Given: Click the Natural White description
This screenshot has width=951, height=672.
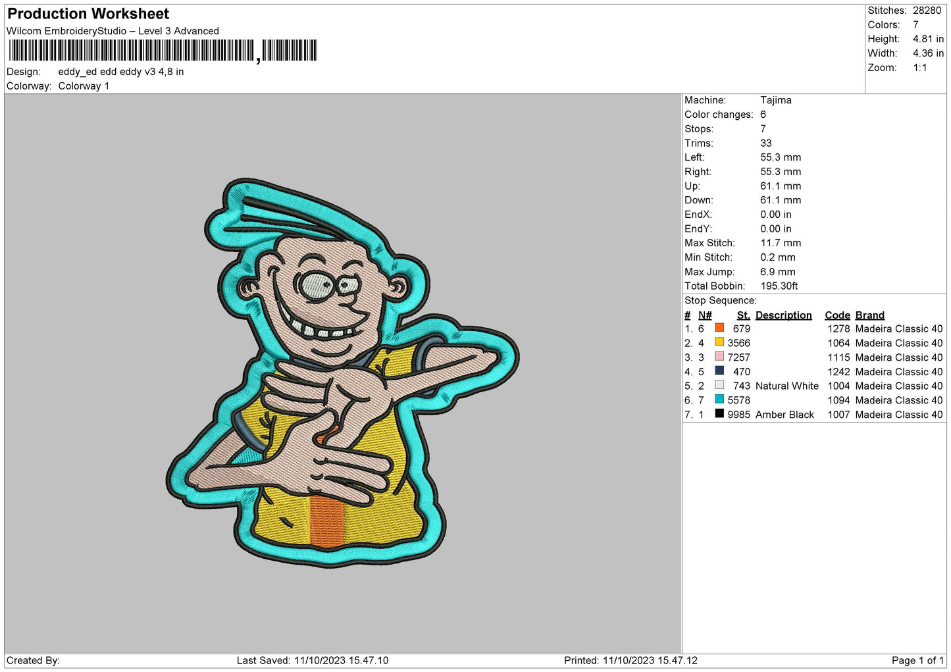Looking at the screenshot, I should pyautogui.click(x=787, y=386).
